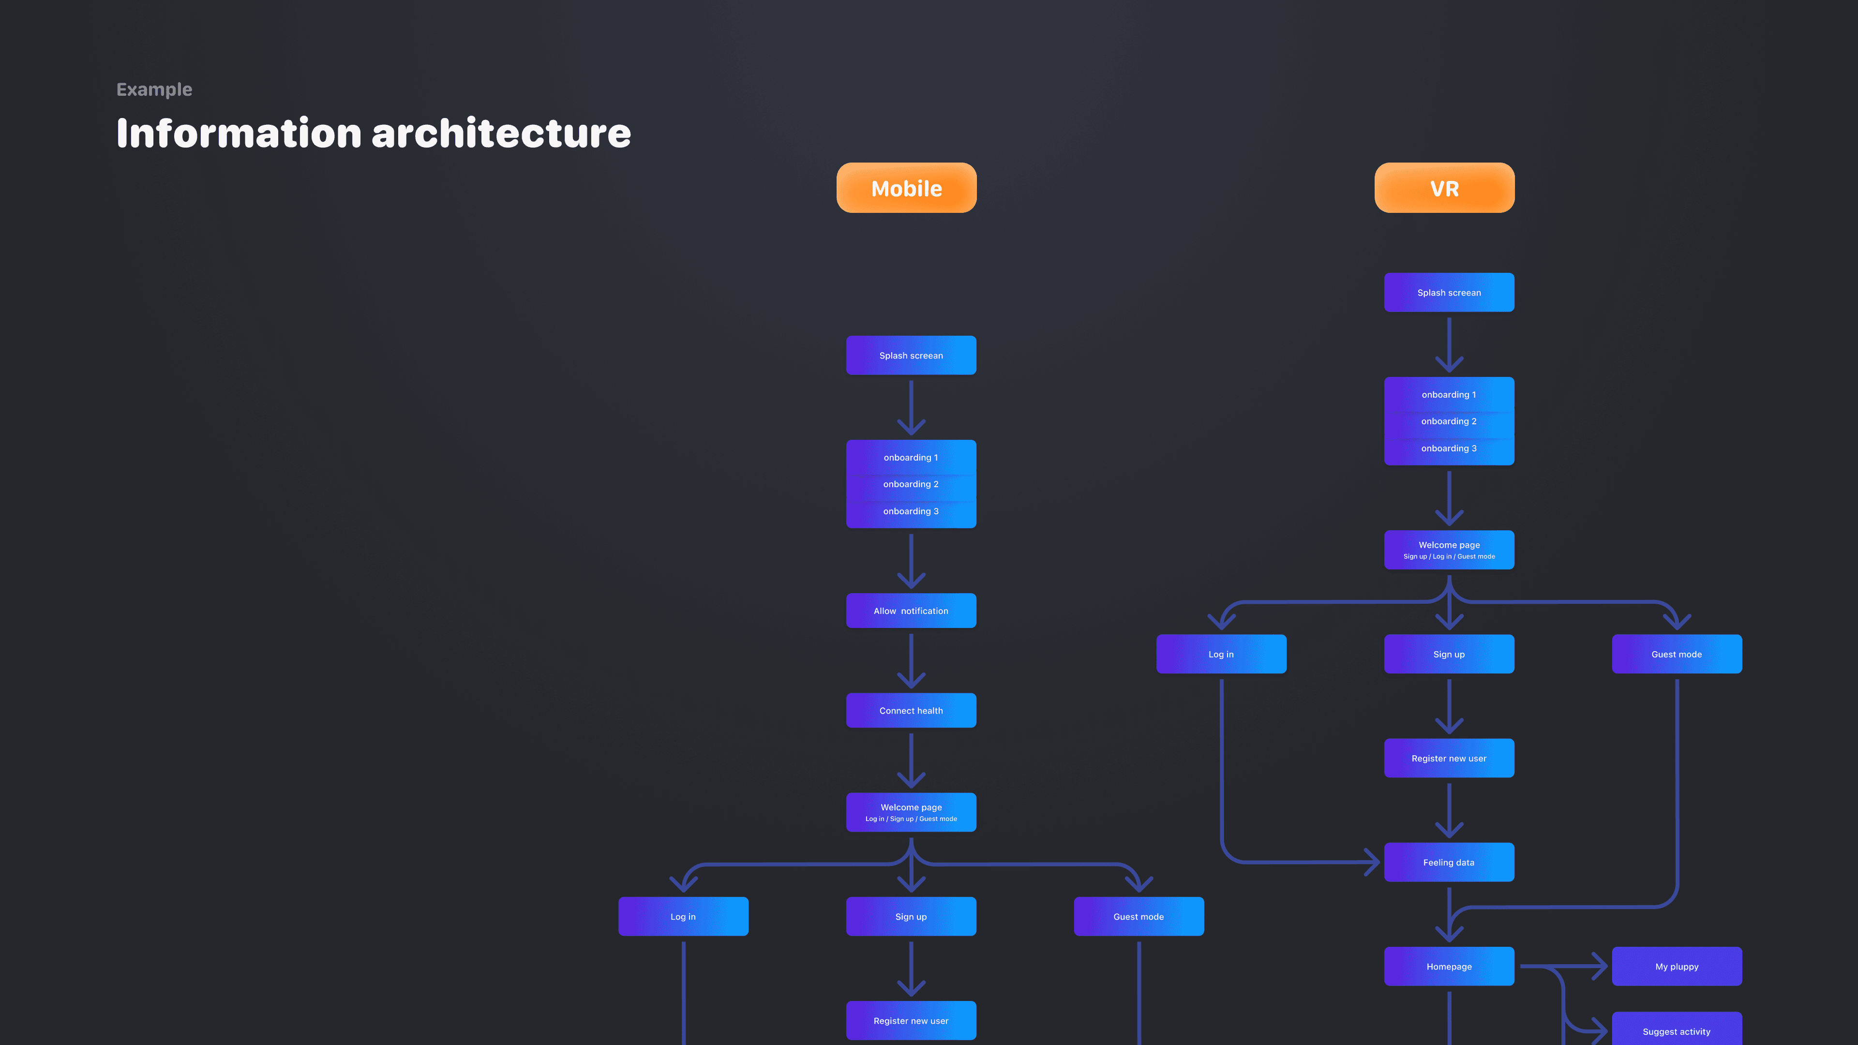Click the VR Guest mode node
The width and height of the screenshot is (1858, 1045).
(x=1676, y=654)
